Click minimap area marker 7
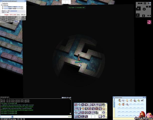 pos(138,15)
